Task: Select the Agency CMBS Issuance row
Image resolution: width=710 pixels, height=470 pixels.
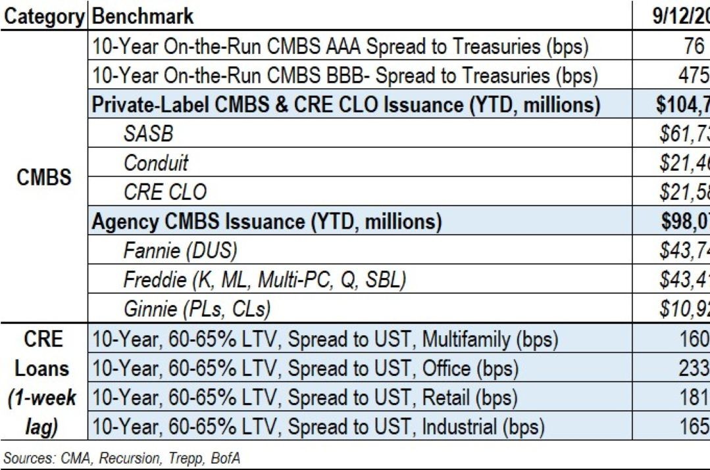Action: pyautogui.click(x=266, y=222)
